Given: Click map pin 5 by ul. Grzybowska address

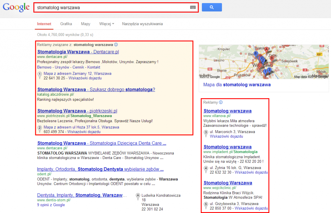Looking at the screenshot, I should 206,206.
